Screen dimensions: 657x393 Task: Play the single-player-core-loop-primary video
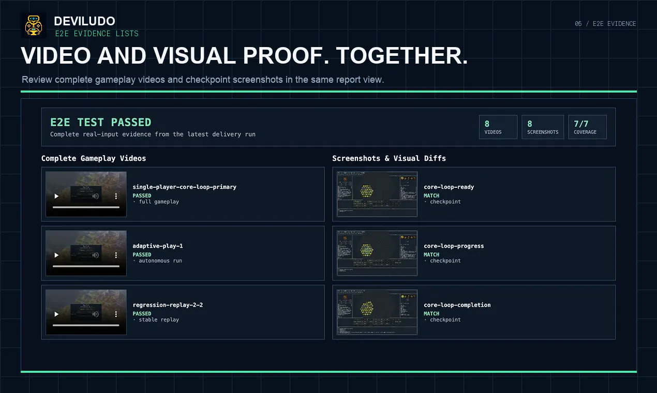(56, 196)
